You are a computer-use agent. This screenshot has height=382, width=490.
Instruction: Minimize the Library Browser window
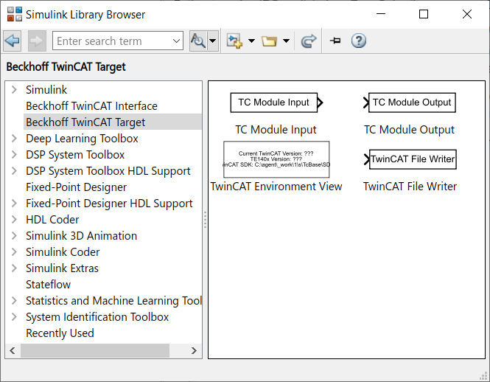(x=381, y=14)
